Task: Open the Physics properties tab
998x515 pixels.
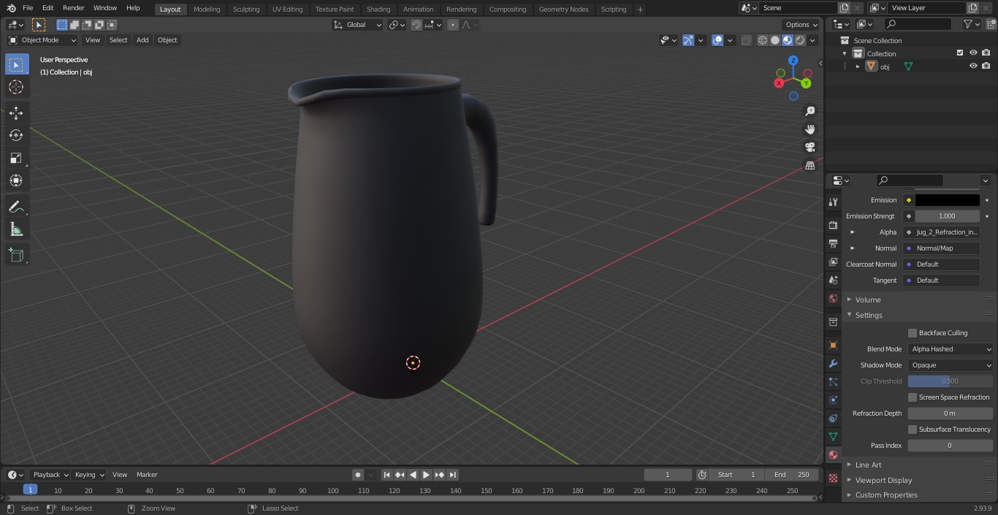Action: click(x=833, y=400)
